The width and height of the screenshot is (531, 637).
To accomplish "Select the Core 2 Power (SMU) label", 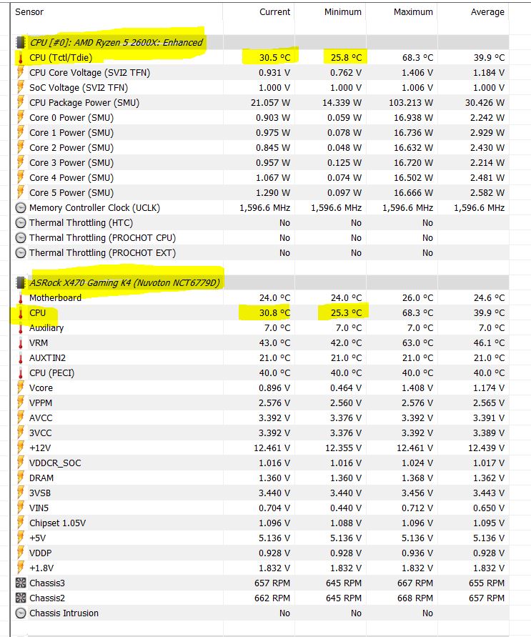I will pyautogui.click(x=71, y=148).
